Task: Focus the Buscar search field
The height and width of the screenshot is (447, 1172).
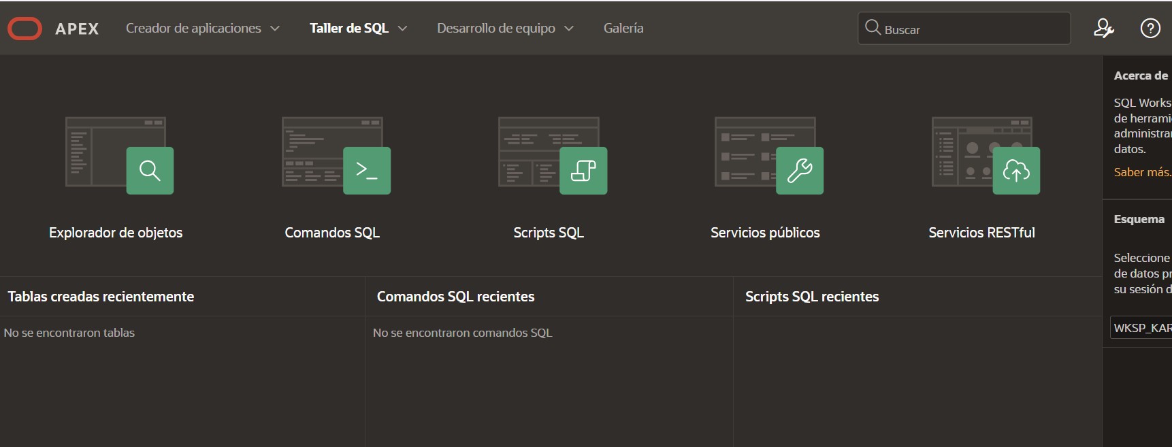Action: click(964, 29)
